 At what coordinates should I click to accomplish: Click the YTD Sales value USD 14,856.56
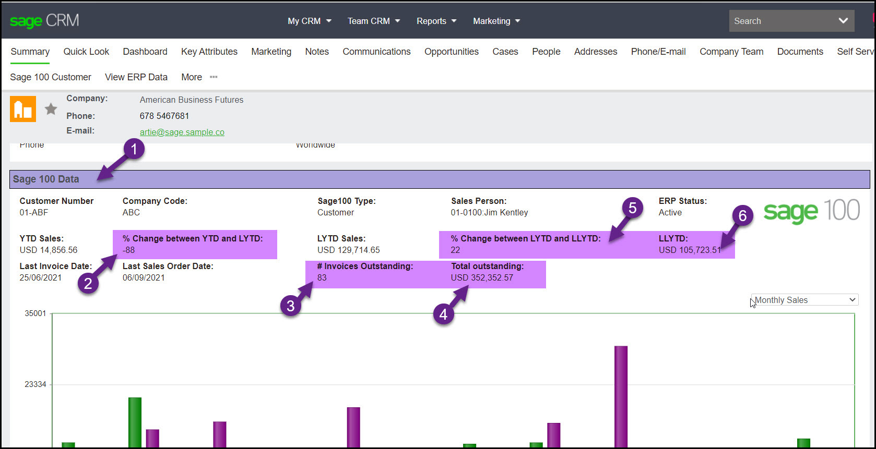tap(49, 250)
